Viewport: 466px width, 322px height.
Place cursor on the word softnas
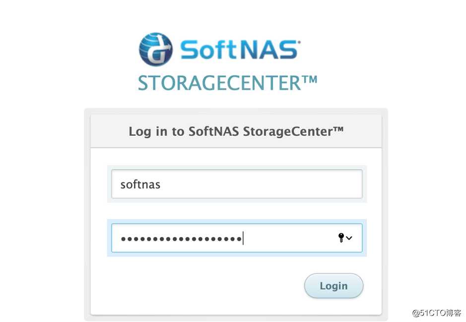(140, 185)
